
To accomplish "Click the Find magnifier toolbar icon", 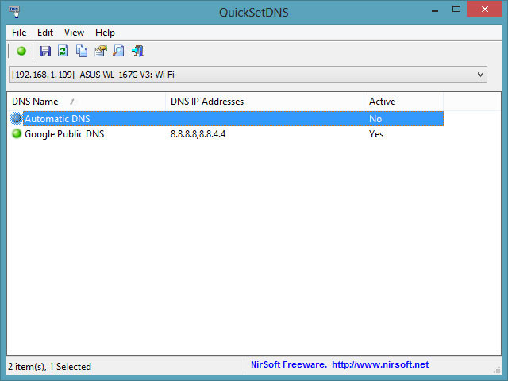I will point(118,51).
